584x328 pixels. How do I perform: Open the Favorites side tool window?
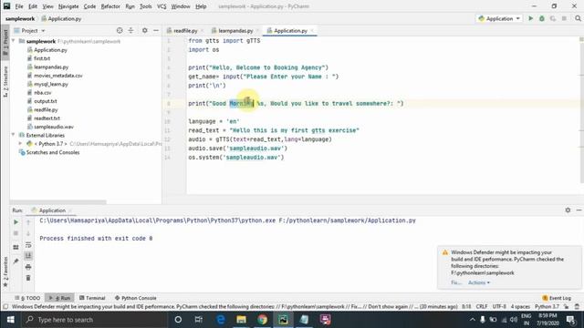pyautogui.click(x=5, y=272)
